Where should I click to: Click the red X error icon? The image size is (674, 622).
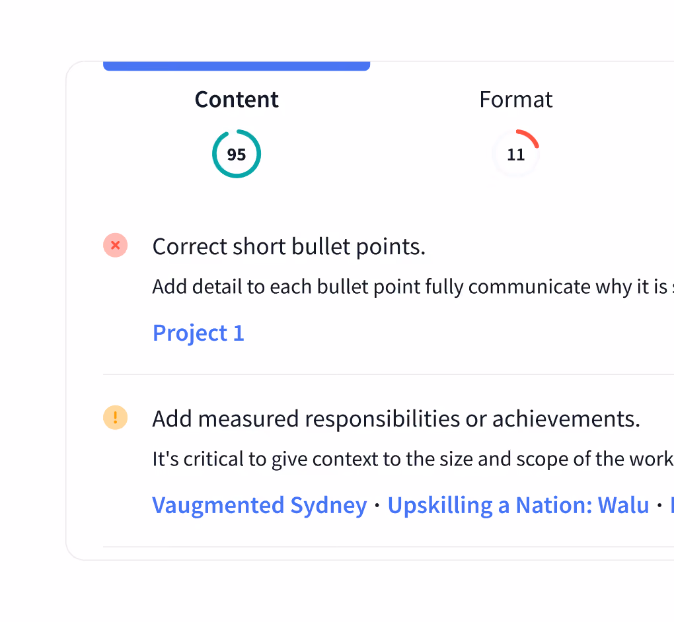[115, 245]
